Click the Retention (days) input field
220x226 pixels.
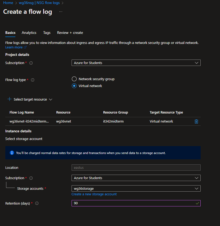coord(133,203)
